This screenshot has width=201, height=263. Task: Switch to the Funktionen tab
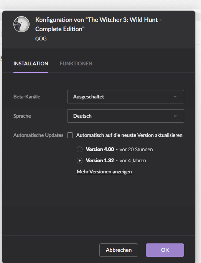tap(76, 63)
